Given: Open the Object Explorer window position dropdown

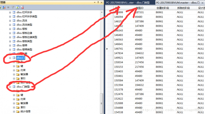Looking at the screenshot, I should coord(95,2).
